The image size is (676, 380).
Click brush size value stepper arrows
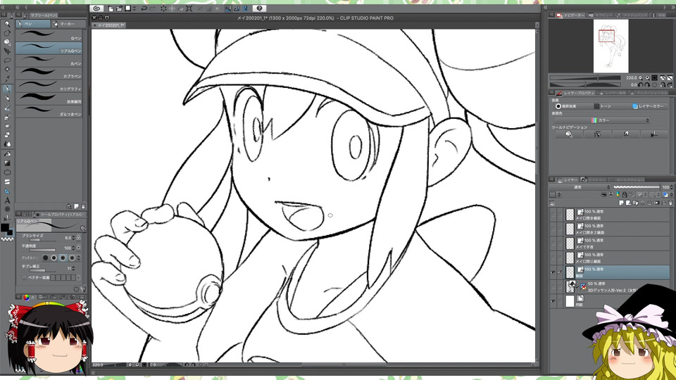[73, 238]
